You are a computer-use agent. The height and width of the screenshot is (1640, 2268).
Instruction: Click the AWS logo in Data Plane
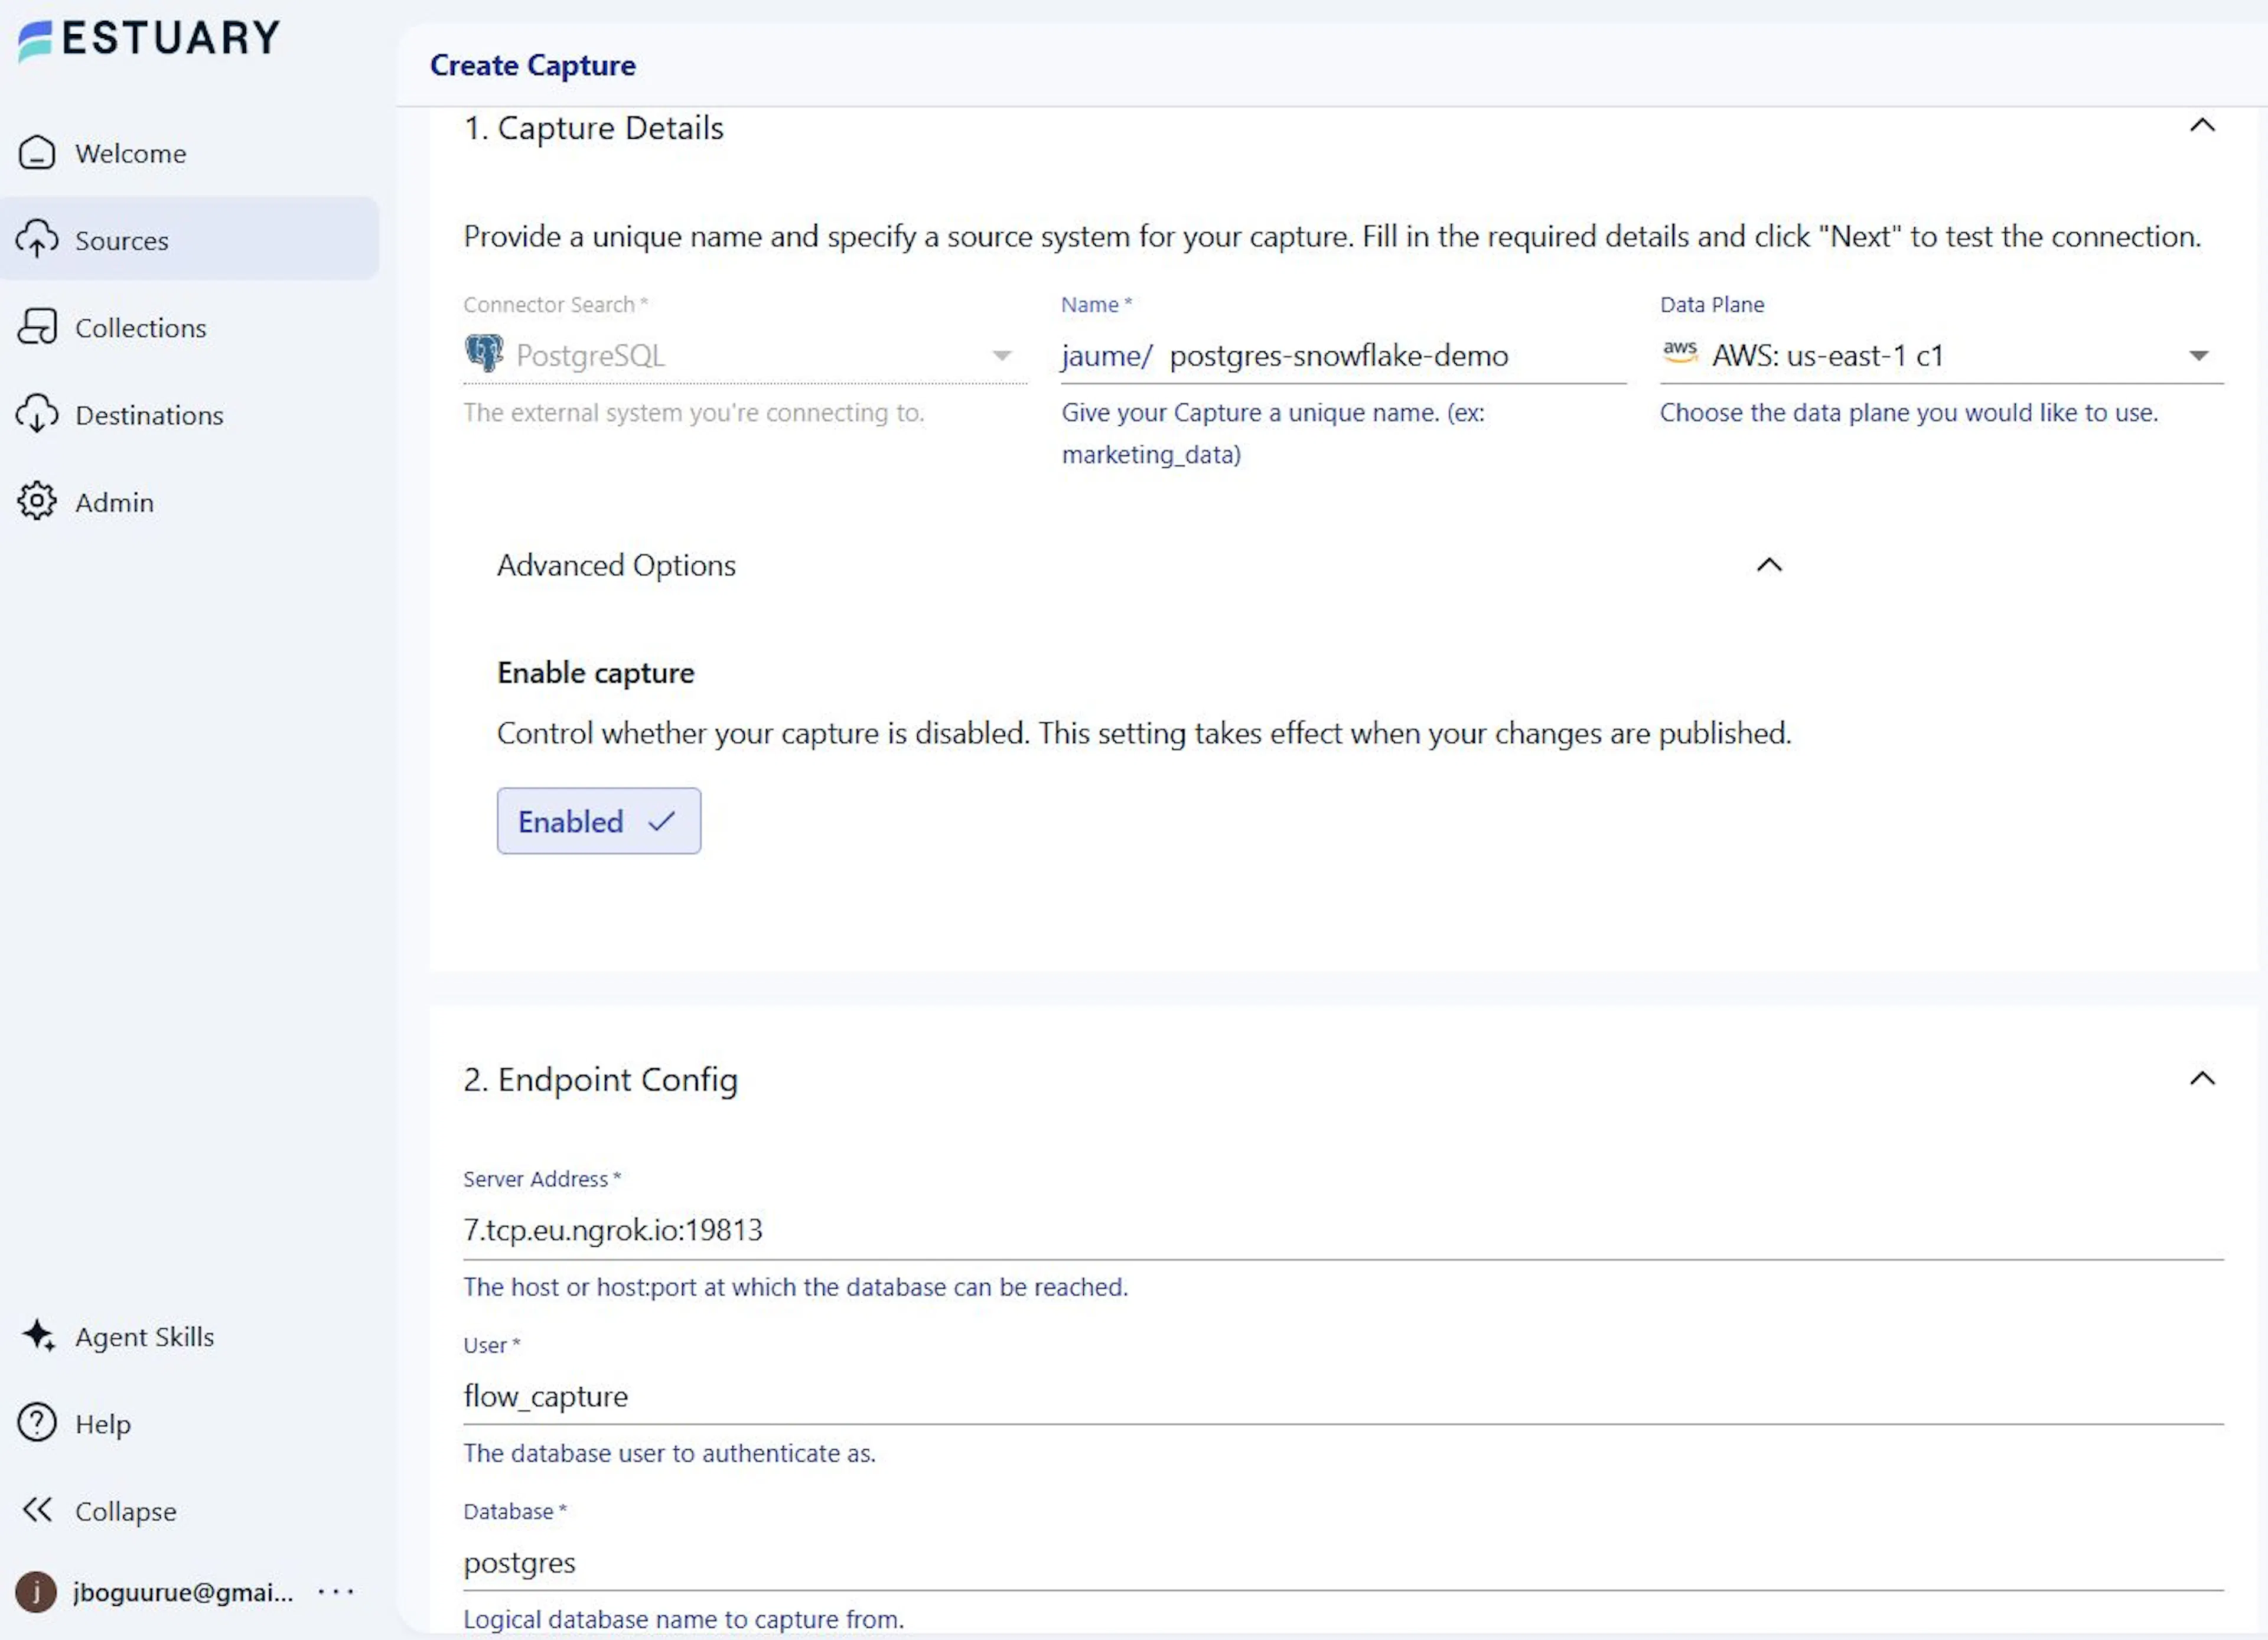click(x=1680, y=352)
